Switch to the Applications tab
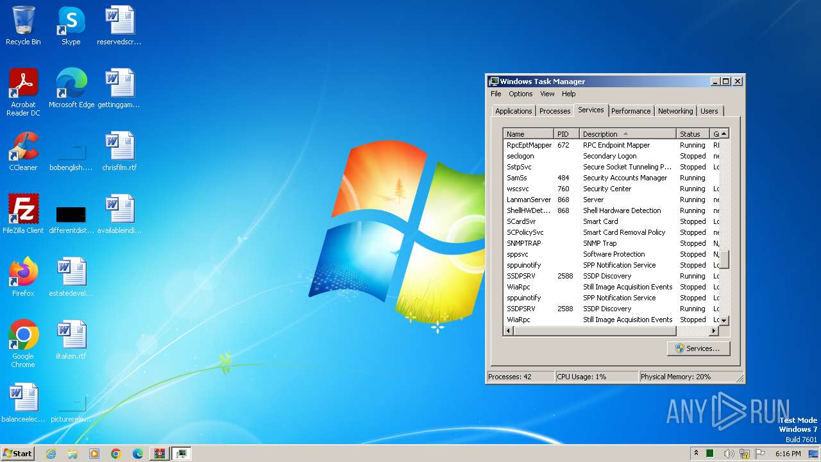This screenshot has height=462, width=821. pos(514,111)
